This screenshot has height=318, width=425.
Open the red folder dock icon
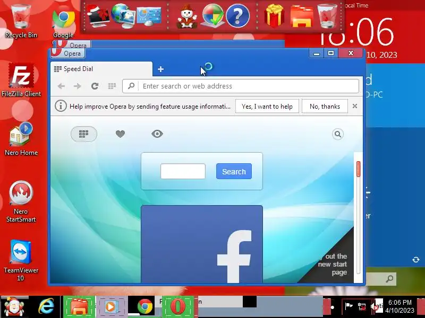coord(302,17)
